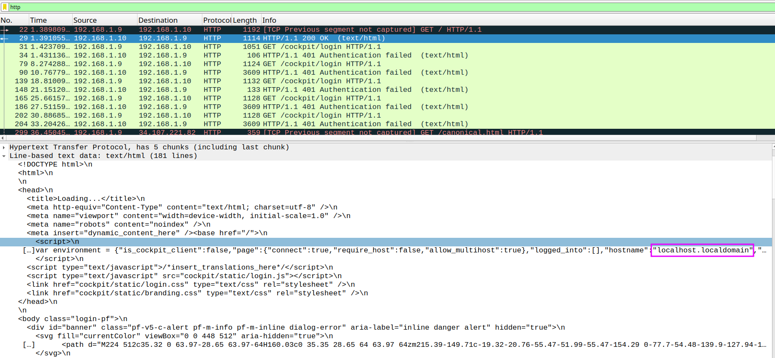Click the localhost.localdomain hostname value
775x358 pixels.
coord(702,250)
